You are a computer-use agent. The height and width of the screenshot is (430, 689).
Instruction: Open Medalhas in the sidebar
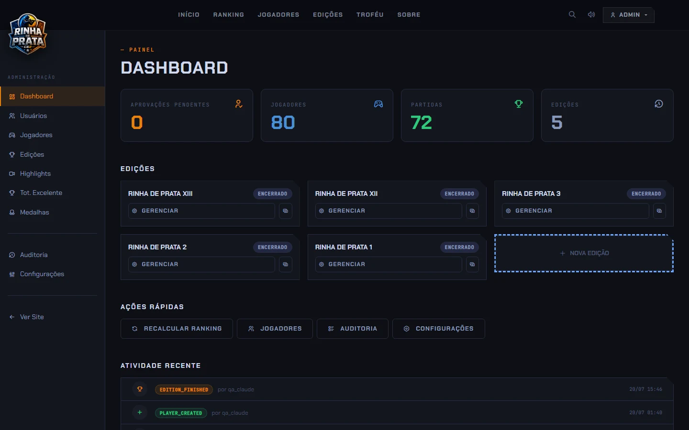click(53, 212)
